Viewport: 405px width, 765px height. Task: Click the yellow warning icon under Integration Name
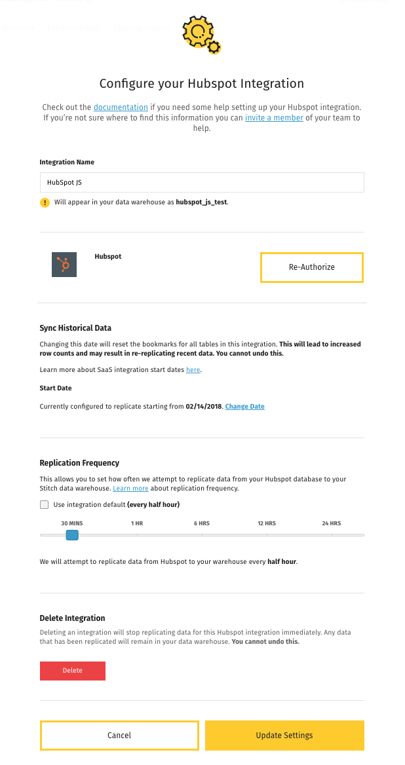[x=45, y=202]
